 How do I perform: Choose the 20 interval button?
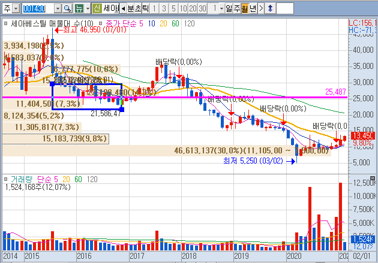point(193,9)
